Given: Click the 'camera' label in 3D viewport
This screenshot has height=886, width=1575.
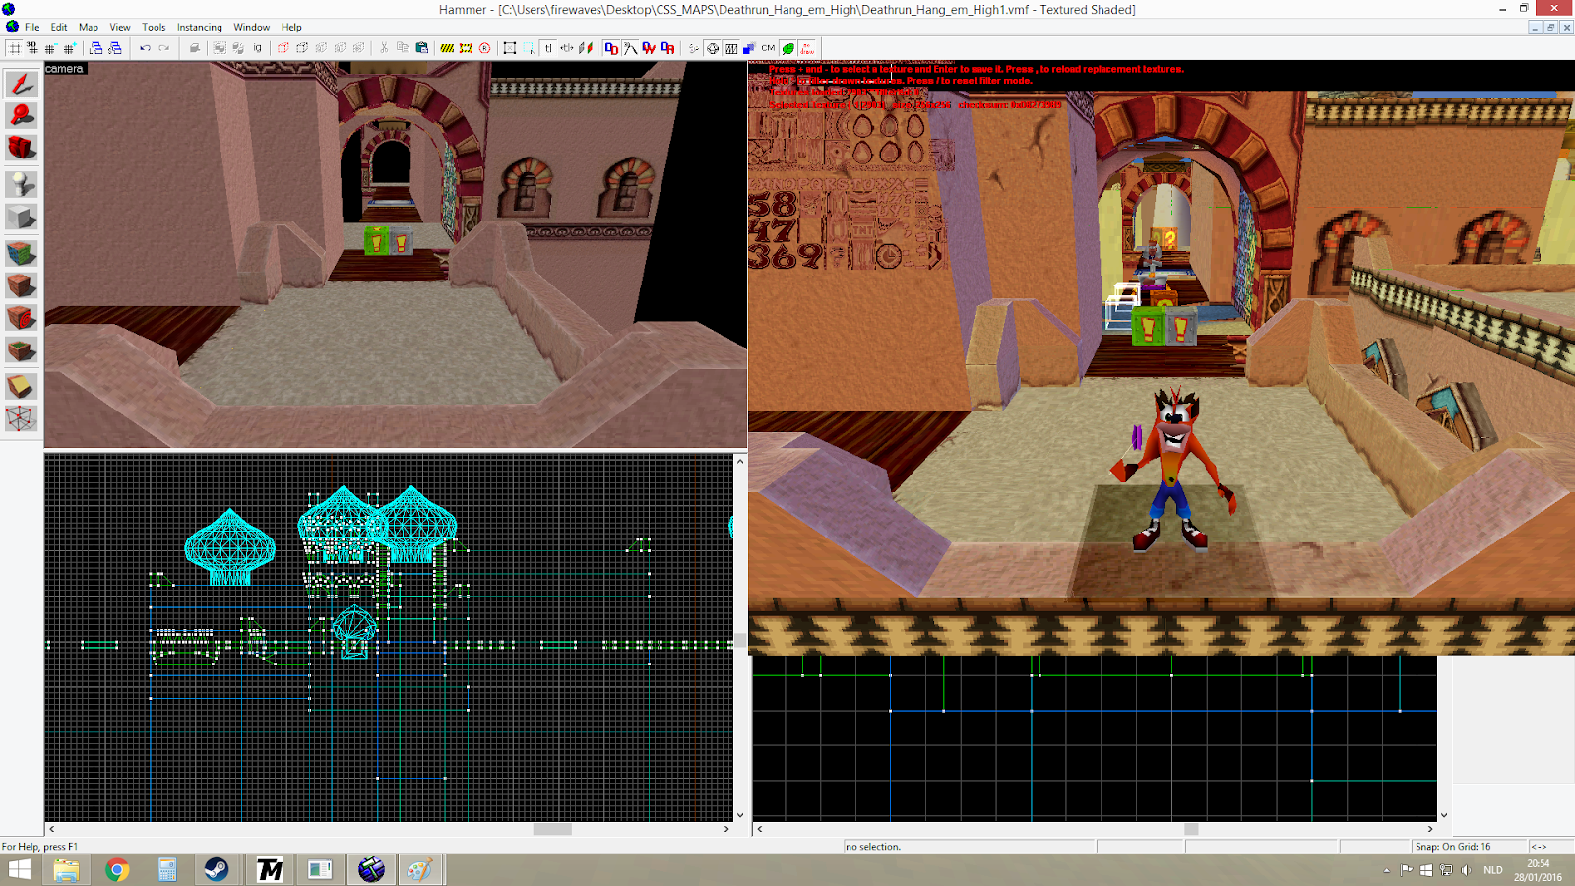Looking at the screenshot, I should (x=65, y=69).
